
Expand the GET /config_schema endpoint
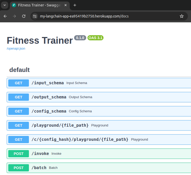point(99,111)
